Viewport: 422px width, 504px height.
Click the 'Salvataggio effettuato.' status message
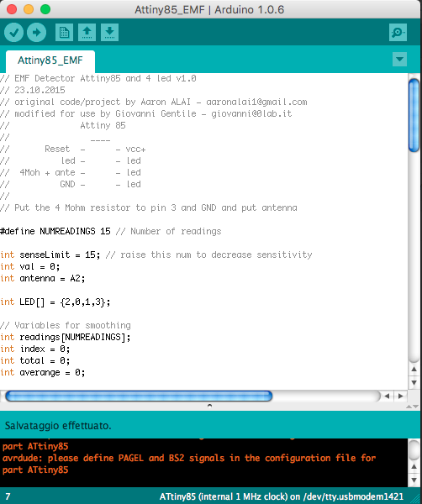pyautogui.click(x=58, y=426)
